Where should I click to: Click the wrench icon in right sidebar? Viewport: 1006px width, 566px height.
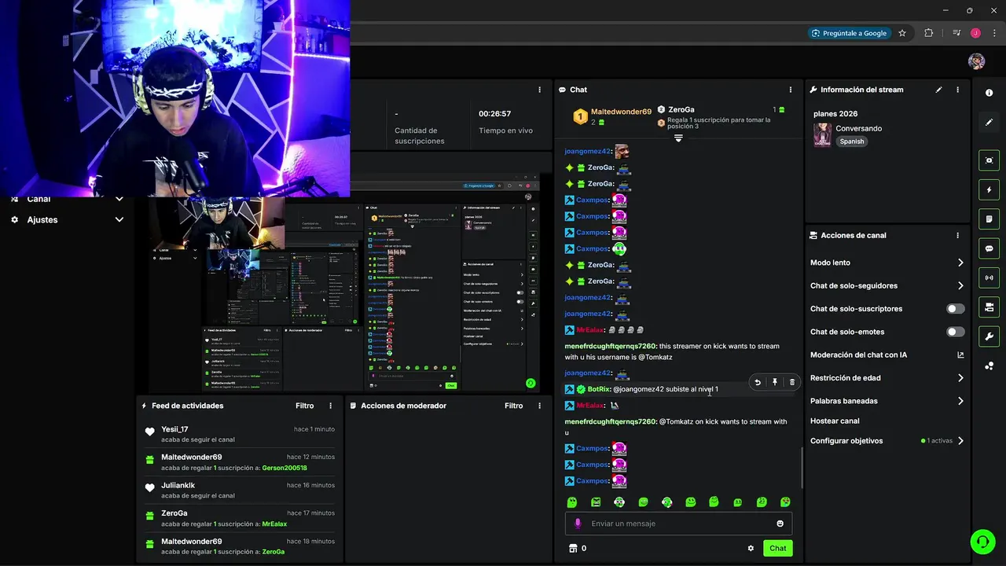coord(989,336)
